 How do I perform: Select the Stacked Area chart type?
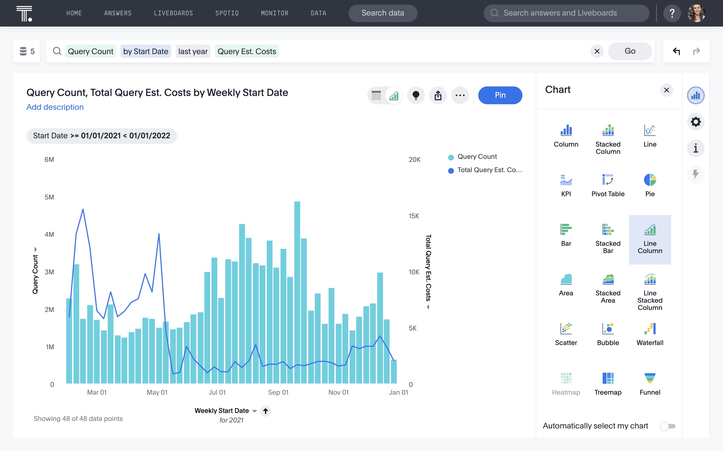pos(608,288)
